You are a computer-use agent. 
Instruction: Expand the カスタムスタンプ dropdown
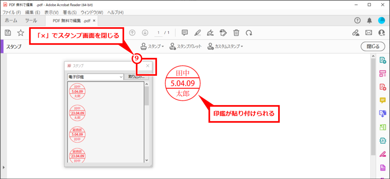coord(225,46)
